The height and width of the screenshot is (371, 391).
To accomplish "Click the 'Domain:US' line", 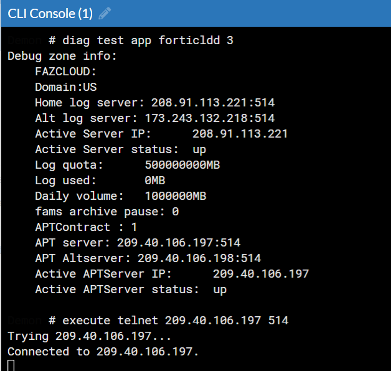I will point(65,87).
